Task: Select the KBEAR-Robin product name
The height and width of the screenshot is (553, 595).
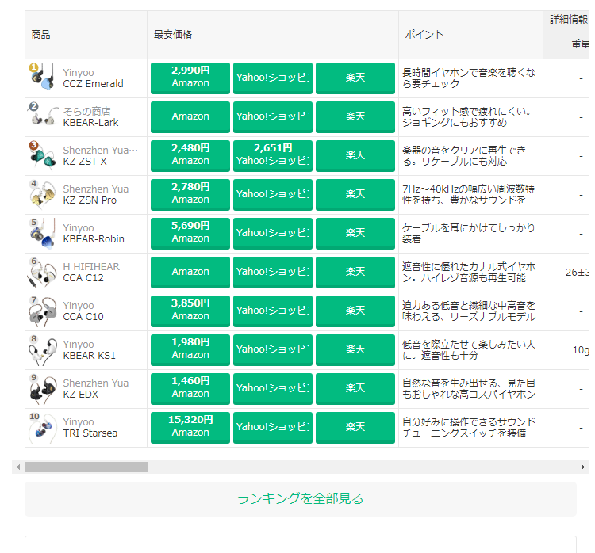Action: [x=94, y=239]
